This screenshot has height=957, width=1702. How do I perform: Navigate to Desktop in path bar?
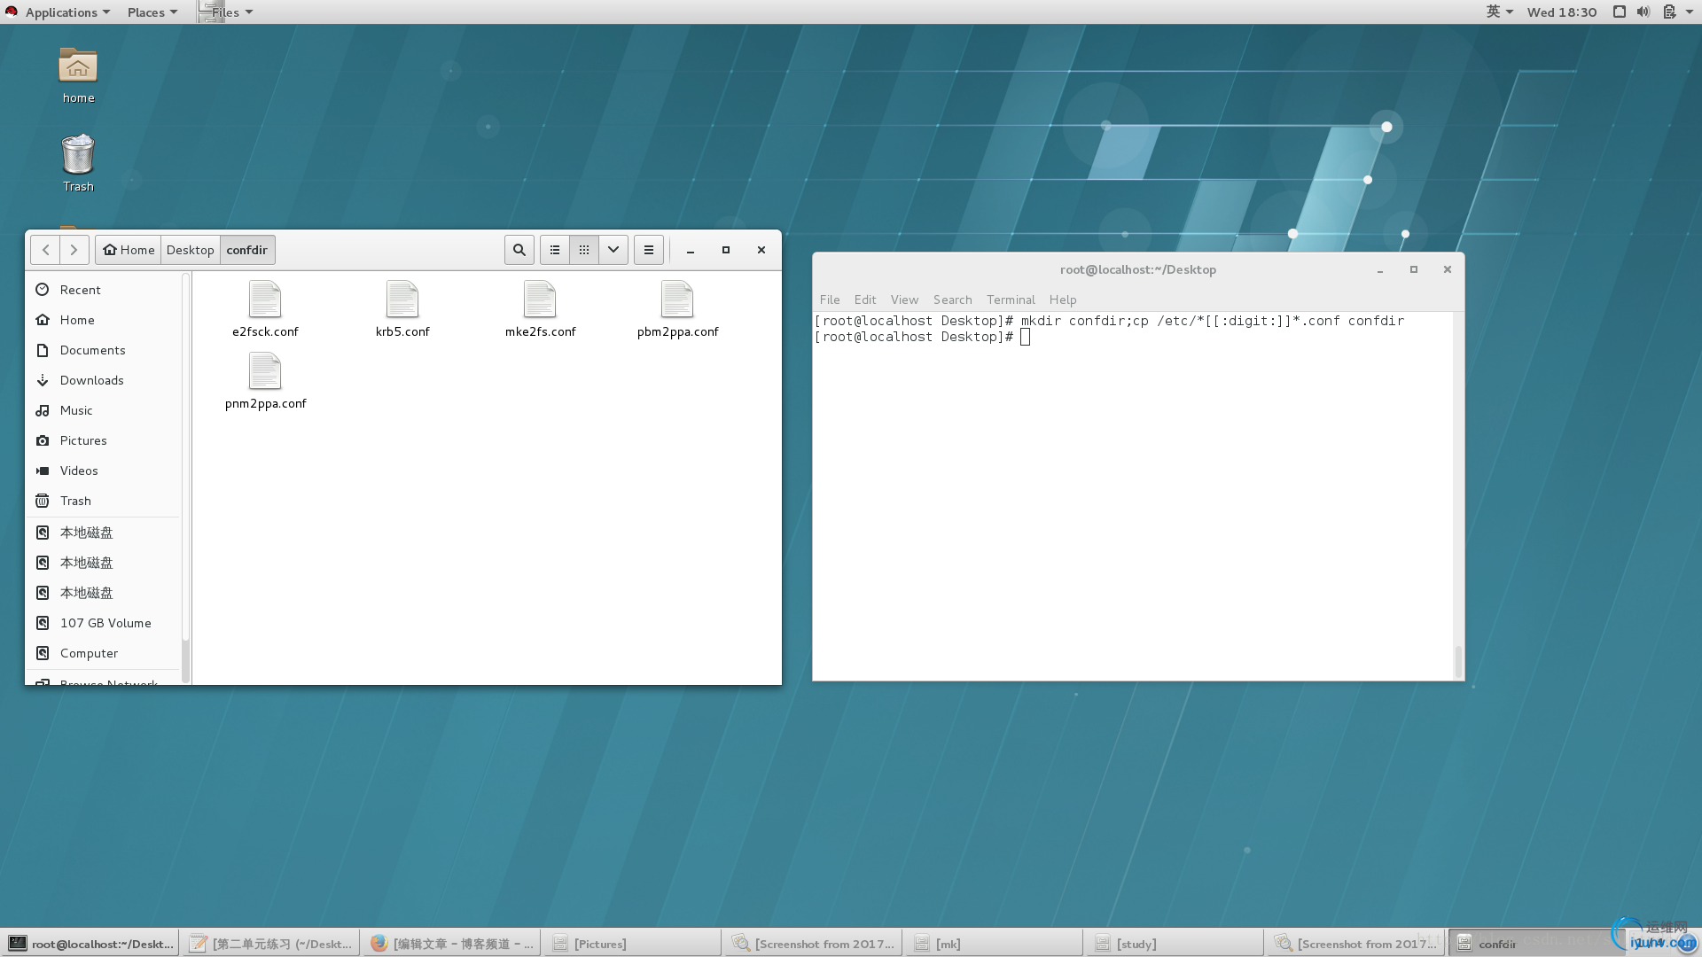point(191,250)
